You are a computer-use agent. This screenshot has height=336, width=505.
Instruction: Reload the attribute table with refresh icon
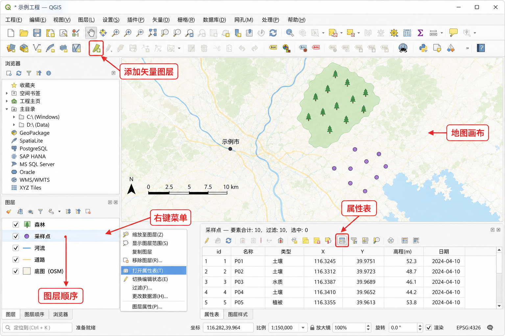click(228, 241)
